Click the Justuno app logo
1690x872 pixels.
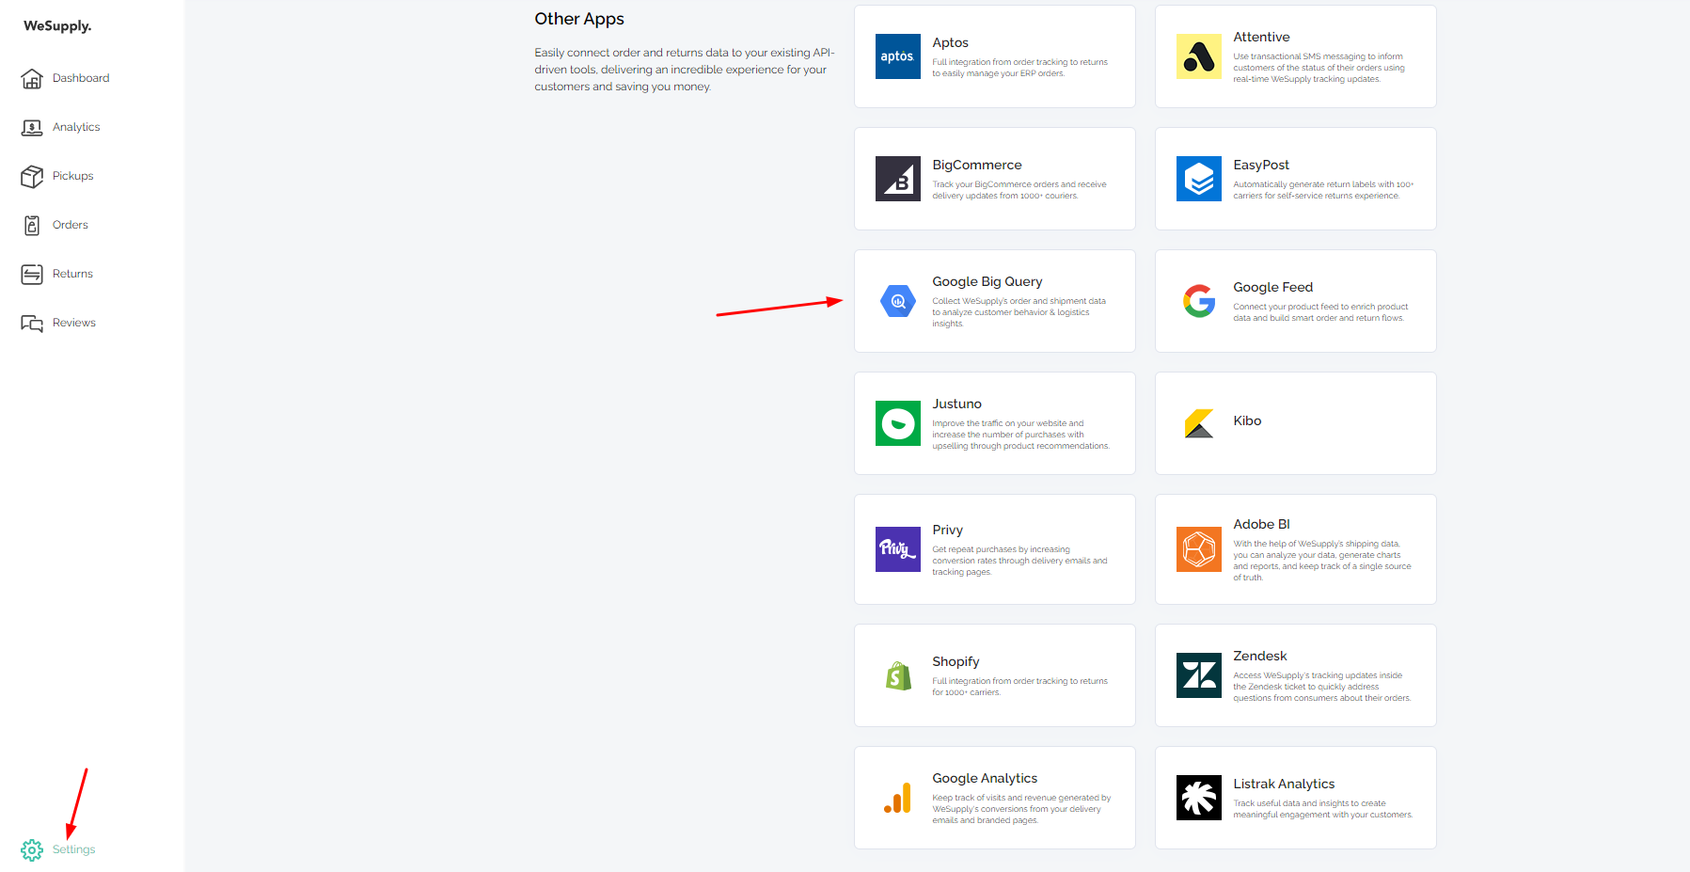point(898,423)
